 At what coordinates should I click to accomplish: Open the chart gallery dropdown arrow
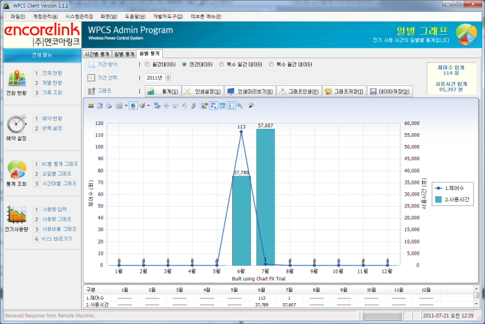(126, 106)
